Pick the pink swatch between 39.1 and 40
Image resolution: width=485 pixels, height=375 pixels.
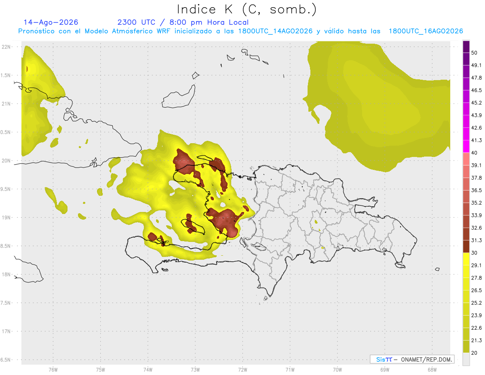click(x=466, y=159)
